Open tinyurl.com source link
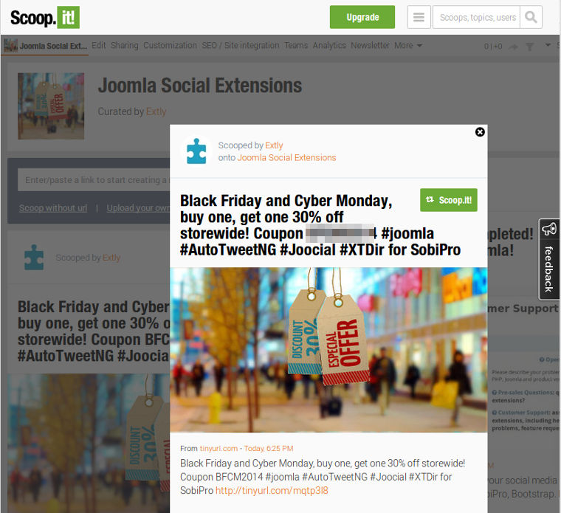561x513 pixels. [x=218, y=448]
